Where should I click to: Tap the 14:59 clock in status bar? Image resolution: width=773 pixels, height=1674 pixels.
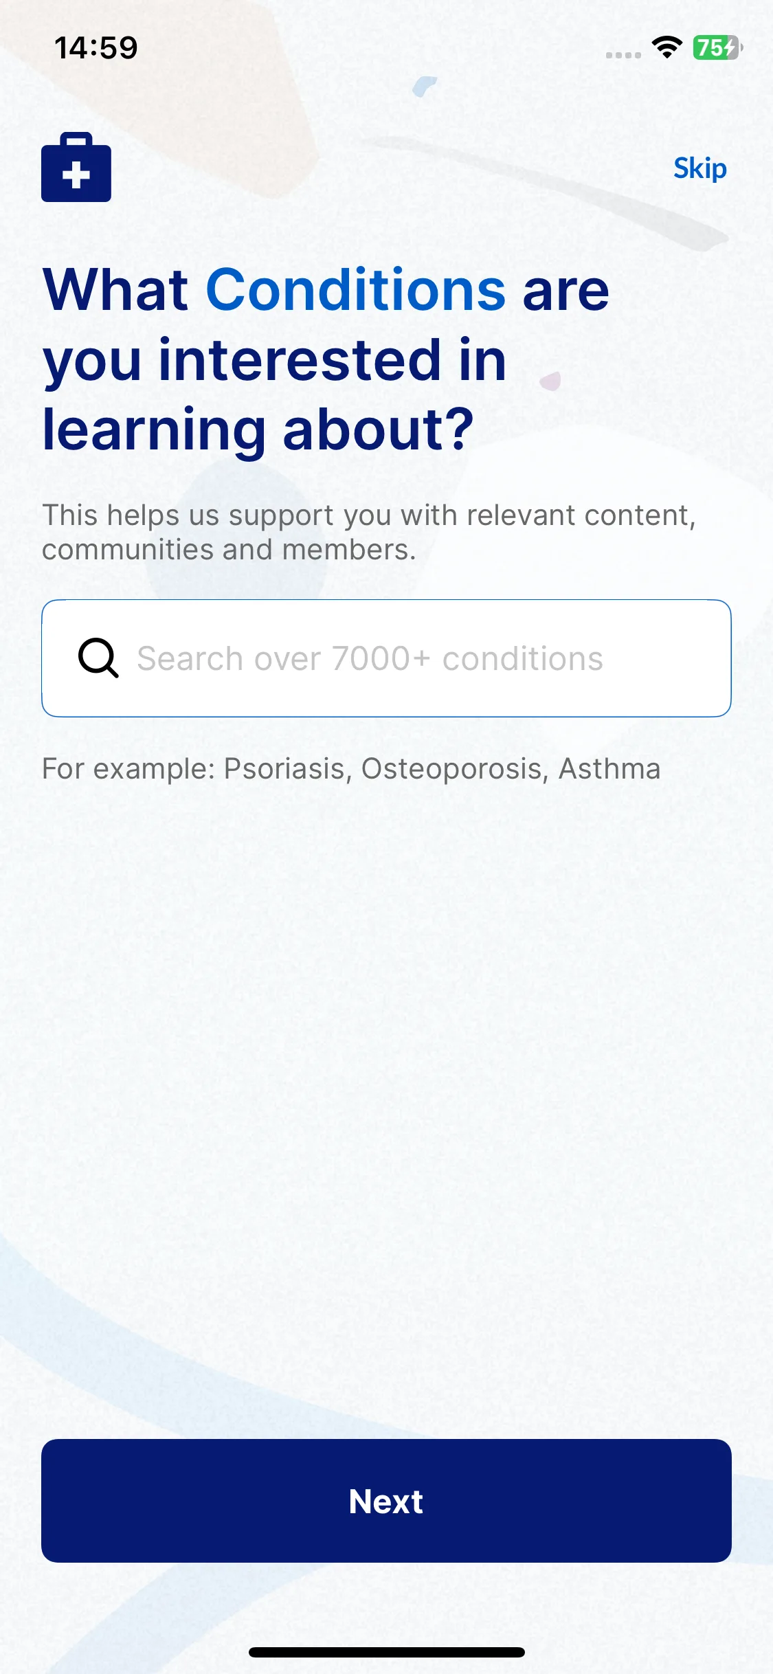96,48
